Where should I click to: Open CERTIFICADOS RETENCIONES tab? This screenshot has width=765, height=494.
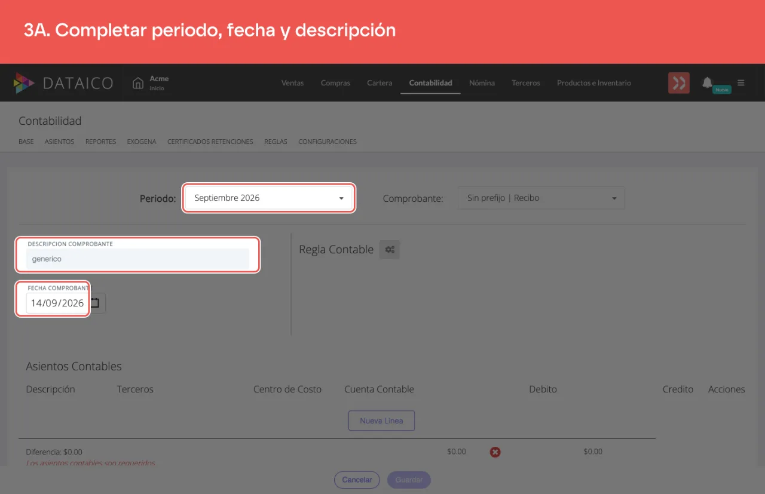pyautogui.click(x=210, y=142)
